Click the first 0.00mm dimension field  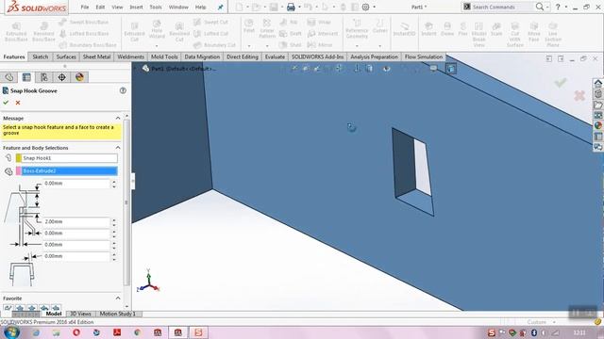(76, 184)
